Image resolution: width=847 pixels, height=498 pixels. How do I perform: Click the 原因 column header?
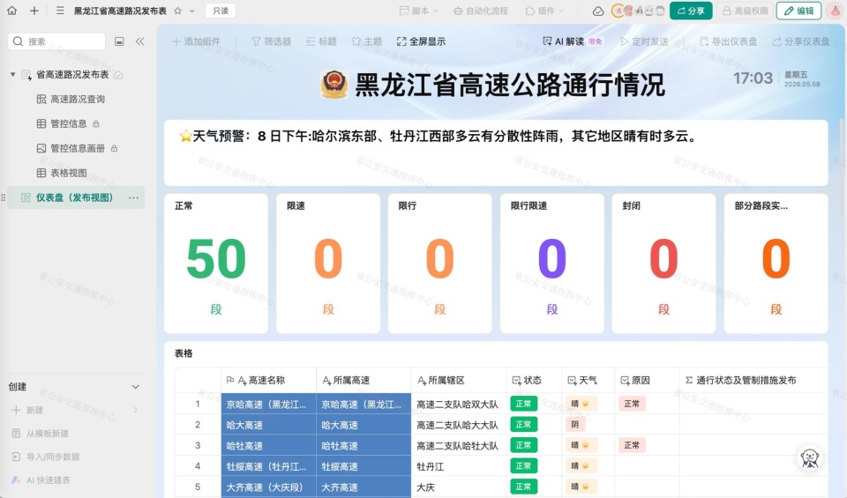647,381
